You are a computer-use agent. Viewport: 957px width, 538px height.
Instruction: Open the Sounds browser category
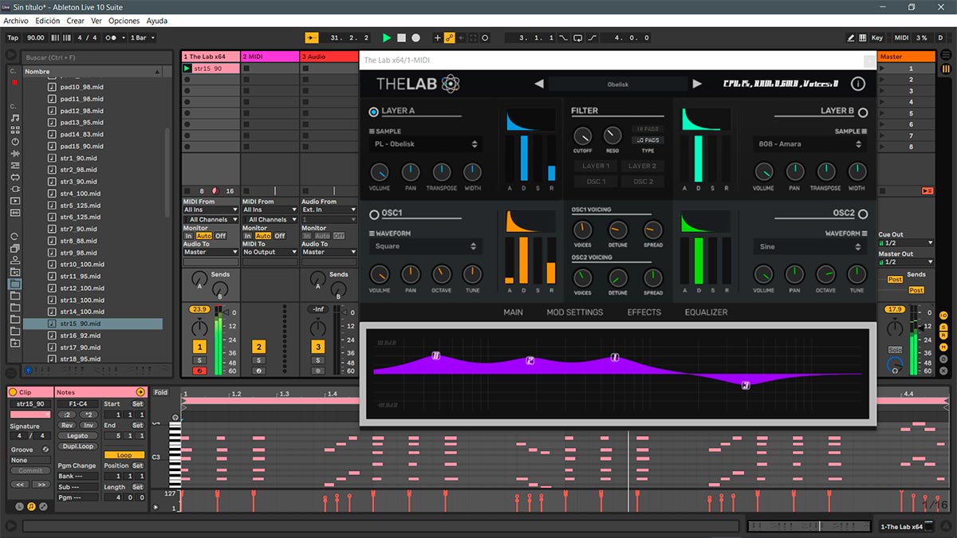click(14, 118)
